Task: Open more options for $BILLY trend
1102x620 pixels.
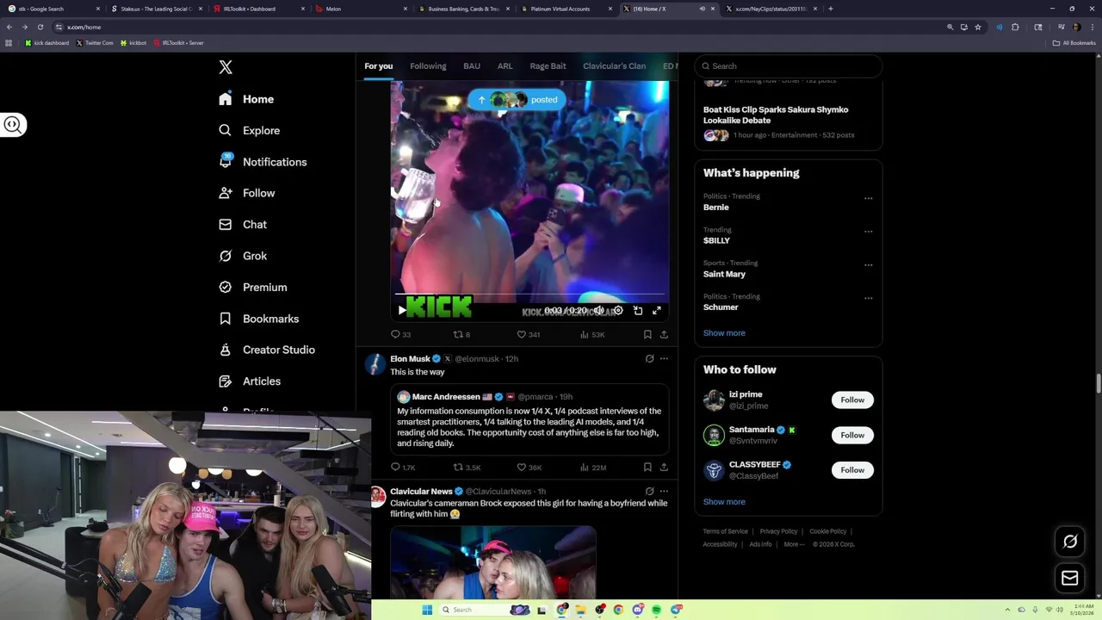Action: coord(868,232)
